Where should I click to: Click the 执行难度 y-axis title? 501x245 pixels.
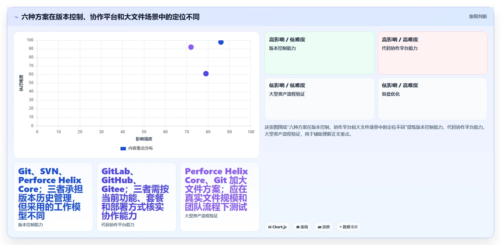(21, 83)
